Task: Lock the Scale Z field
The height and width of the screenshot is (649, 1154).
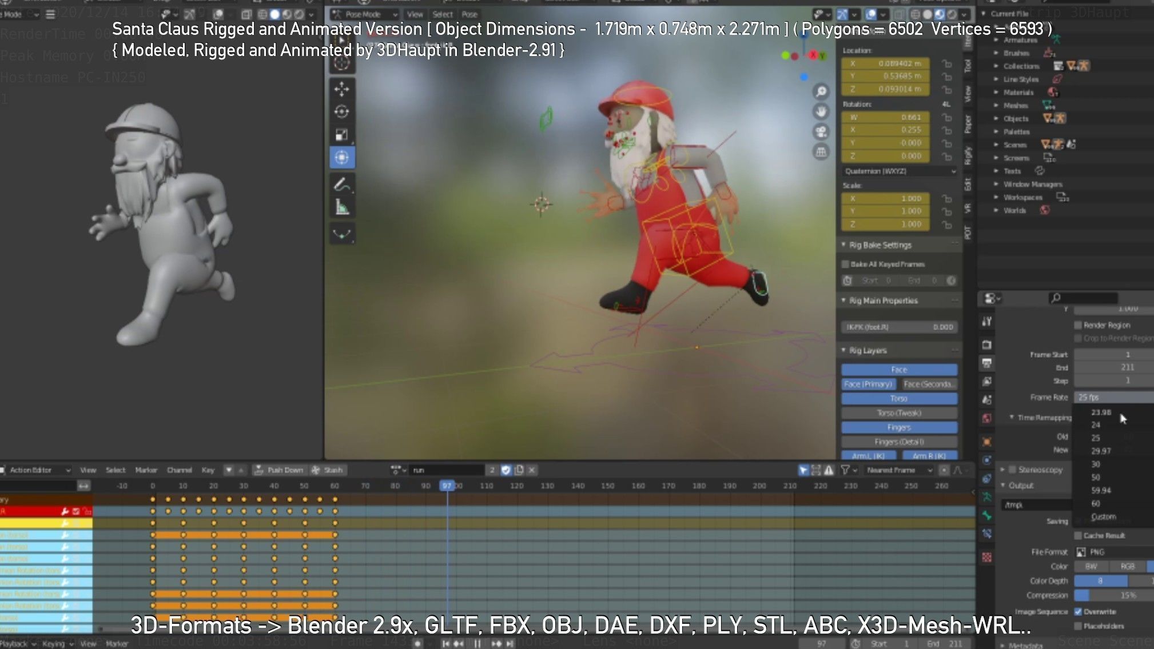Action: click(947, 225)
